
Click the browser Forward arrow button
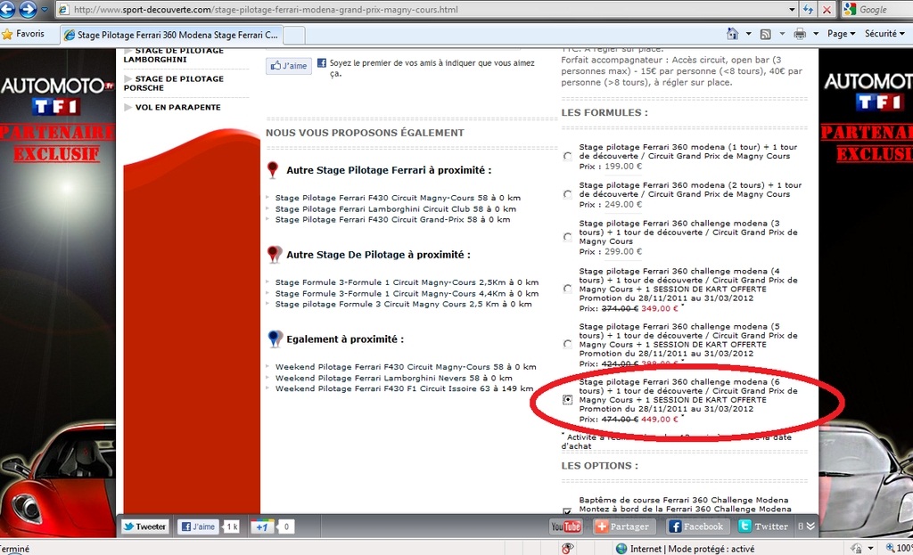(28, 9)
